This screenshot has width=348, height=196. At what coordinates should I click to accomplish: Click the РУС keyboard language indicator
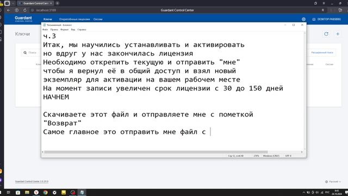(327, 192)
